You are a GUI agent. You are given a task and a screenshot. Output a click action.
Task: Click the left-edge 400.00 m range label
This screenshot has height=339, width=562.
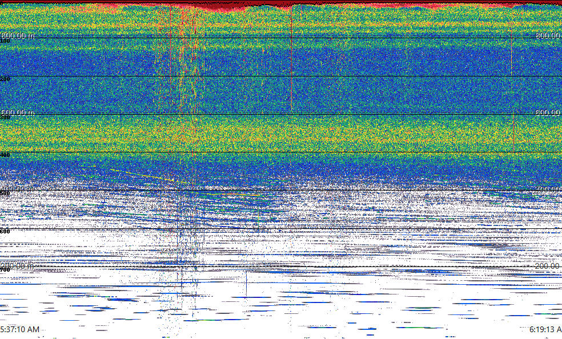click(18, 189)
